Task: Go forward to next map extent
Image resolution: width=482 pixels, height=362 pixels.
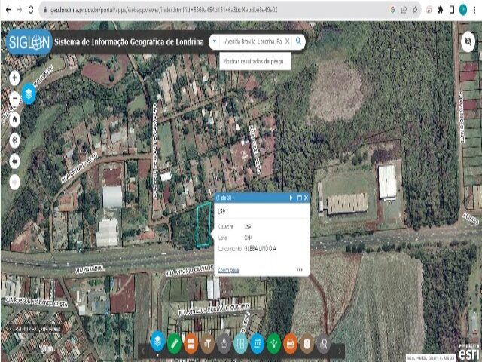Action: pyautogui.click(x=14, y=182)
